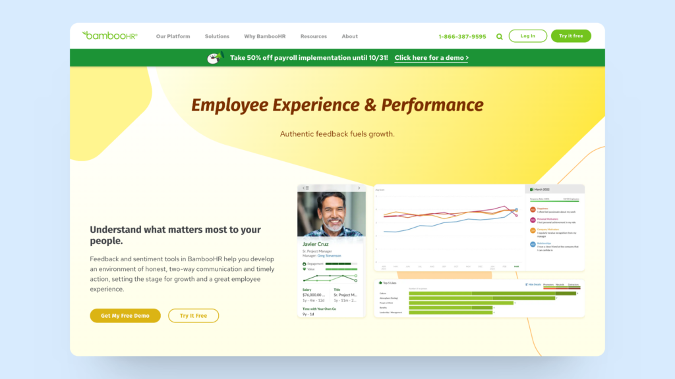The height and width of the screenshot is (379, 675).
Task: Open the About menu item
Action: [x=349, y=36]
